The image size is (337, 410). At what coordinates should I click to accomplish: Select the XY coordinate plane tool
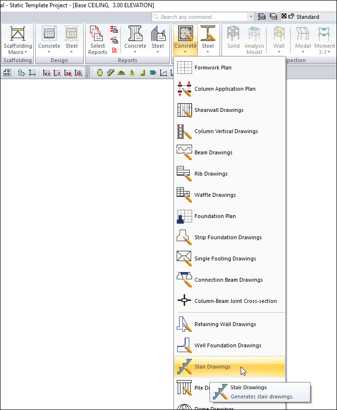pos(47,73)
